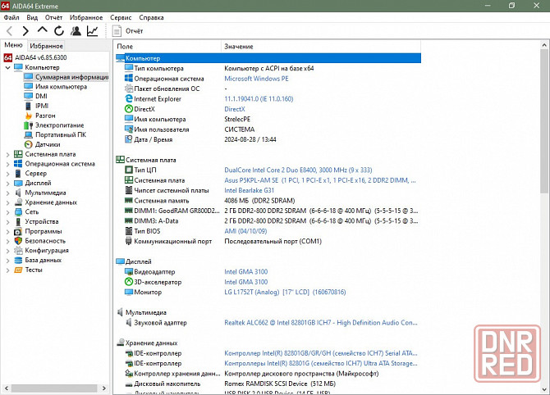This screenshot has width=550, height=395.
Task: Click the Тип BIOS chip icon
Action: 129,231
